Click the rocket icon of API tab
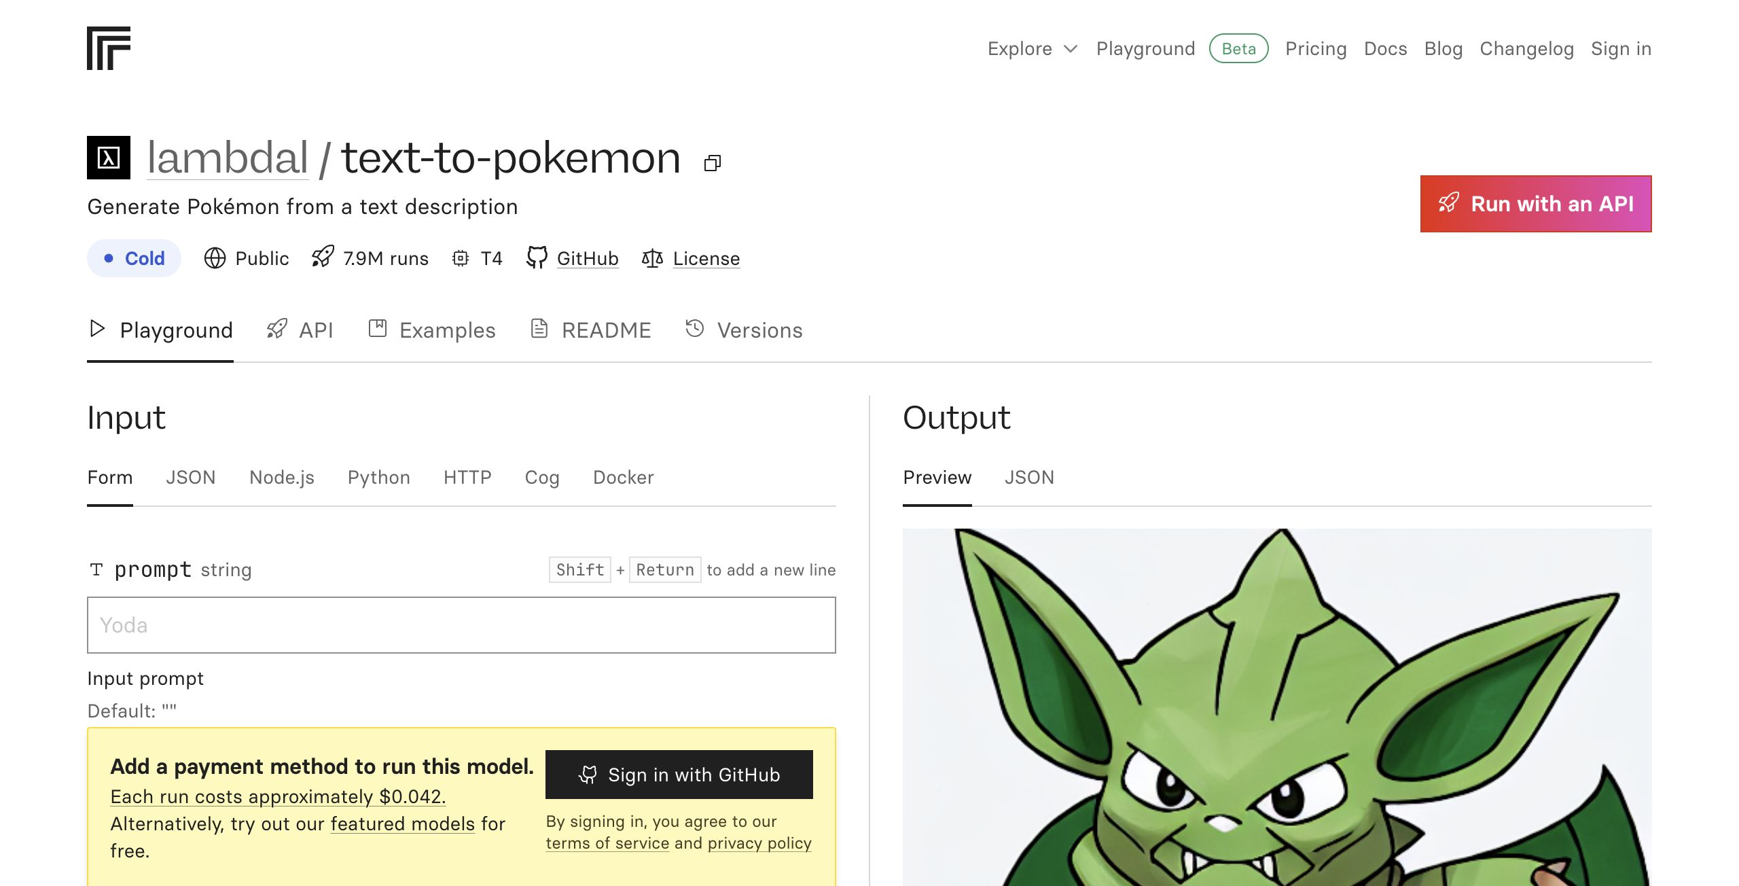Screen dimensions: 1739x886 pos(276,329)
